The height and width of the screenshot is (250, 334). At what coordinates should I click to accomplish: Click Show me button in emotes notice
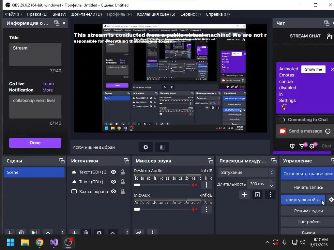click(313, 69)
